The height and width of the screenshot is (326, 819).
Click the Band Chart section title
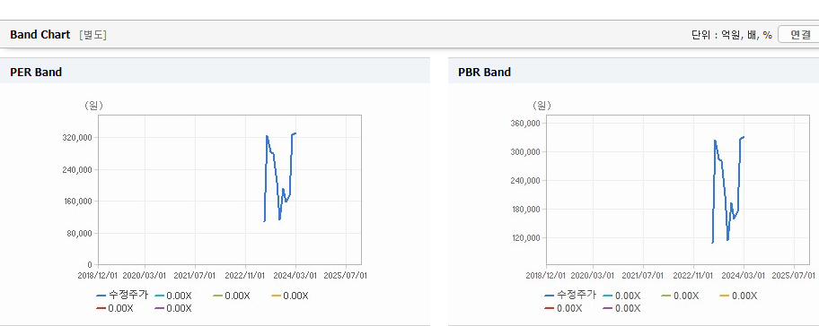point(40,35)
